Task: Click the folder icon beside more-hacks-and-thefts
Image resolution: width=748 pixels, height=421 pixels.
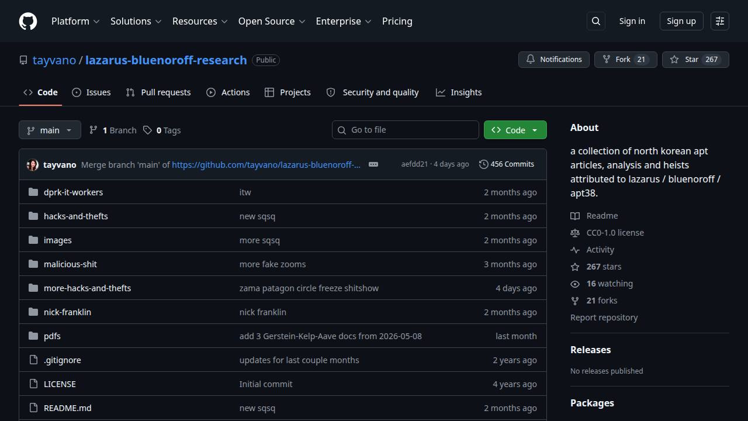Action: [33, 288]
